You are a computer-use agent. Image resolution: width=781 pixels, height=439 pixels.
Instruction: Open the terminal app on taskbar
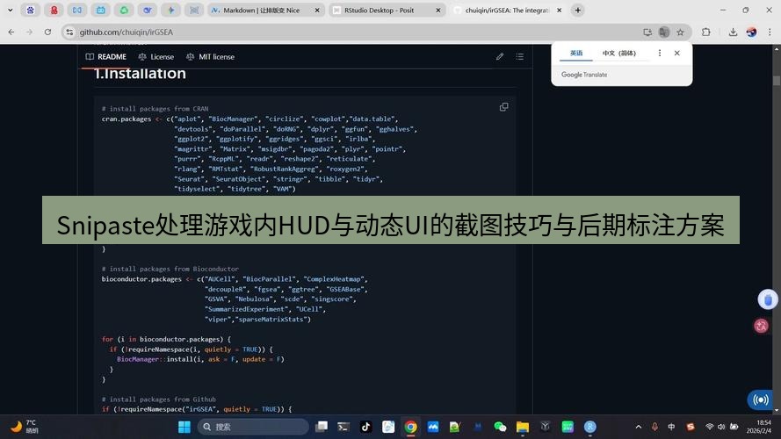coord(343,427)
